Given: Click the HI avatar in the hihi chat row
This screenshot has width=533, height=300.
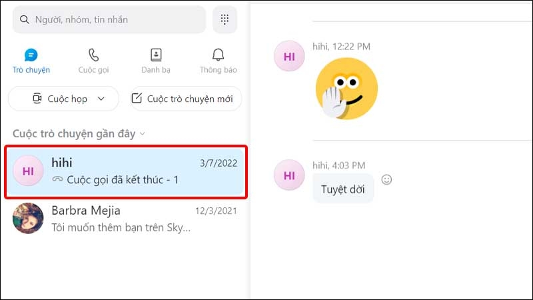Looking at the screenshot, I should click(28, 171).
